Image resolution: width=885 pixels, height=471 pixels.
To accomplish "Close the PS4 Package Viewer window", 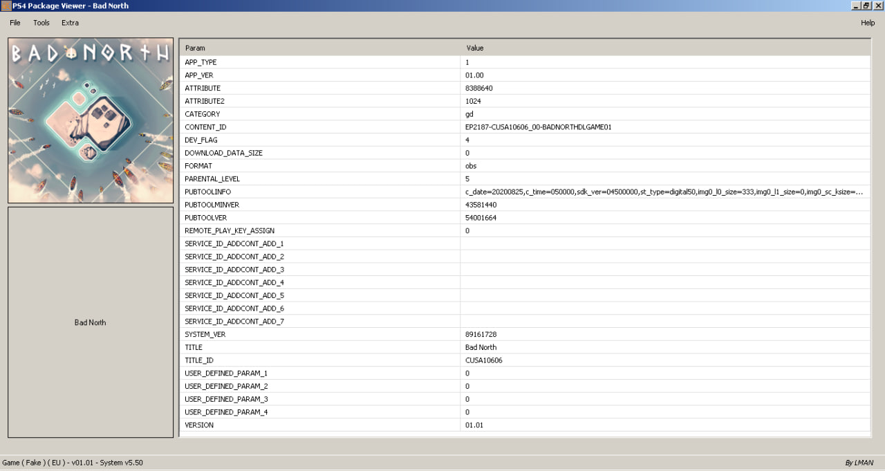I will click(x=878, y=6).
